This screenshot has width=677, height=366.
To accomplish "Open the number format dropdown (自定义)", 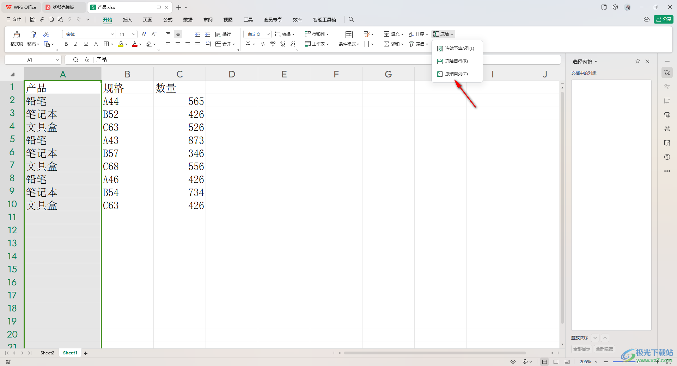I will 268,34.
